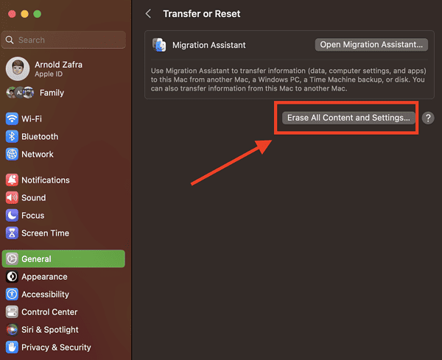The width and height of the screenshot is (442, 360).
Task: Select the Screen Time hourglass icon
Action: click(12, 233)
